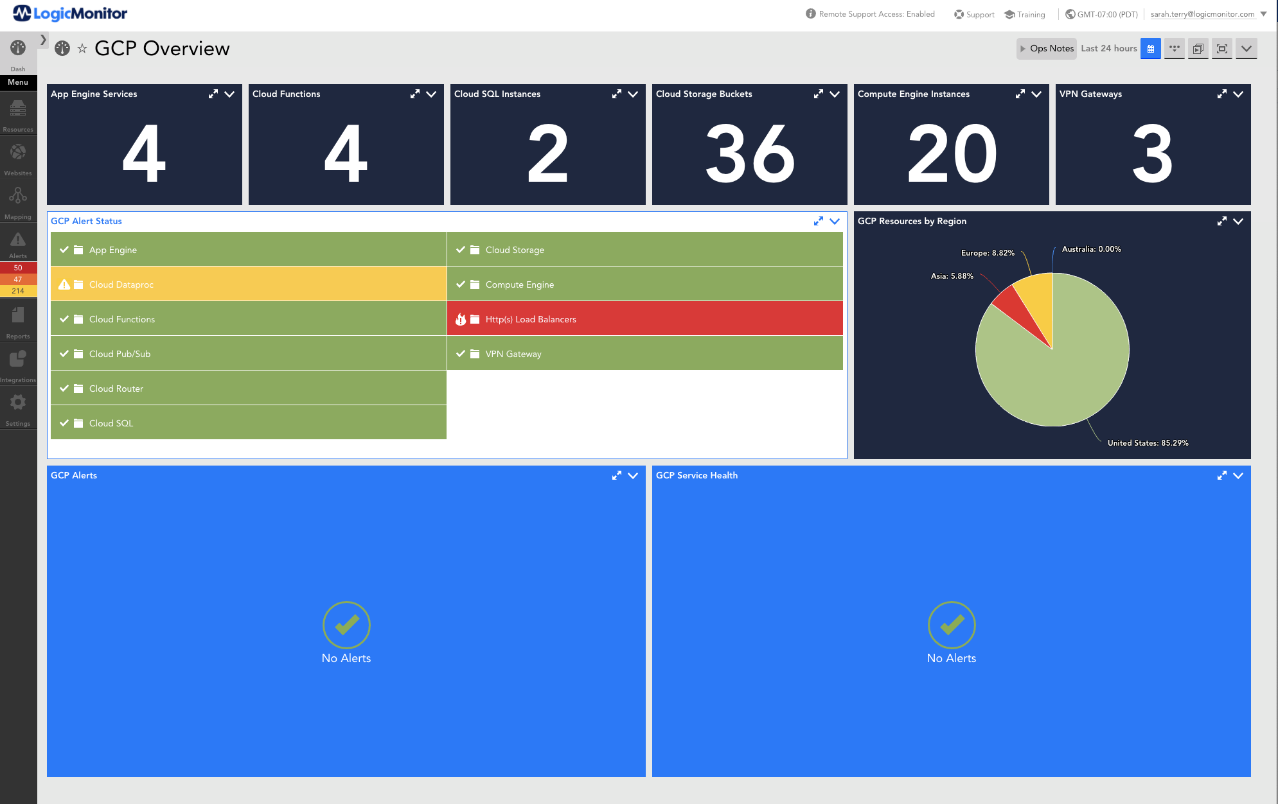Select VPN Gateway status row
This screenshot has height=804, width=1278.
pos(645,353)
